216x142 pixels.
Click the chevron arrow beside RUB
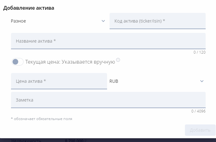tap(202, 81)
